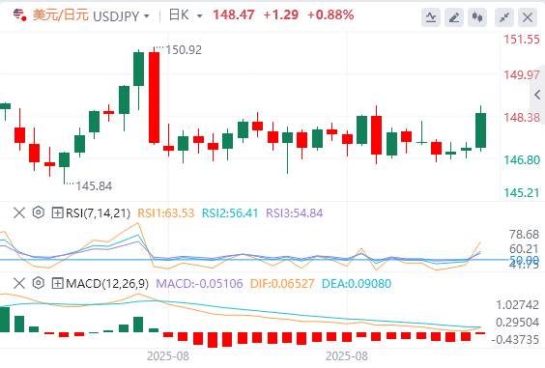Remove the MACD indicator panel
Viewport: 545px width, 368px height.
tap(19, 283)
